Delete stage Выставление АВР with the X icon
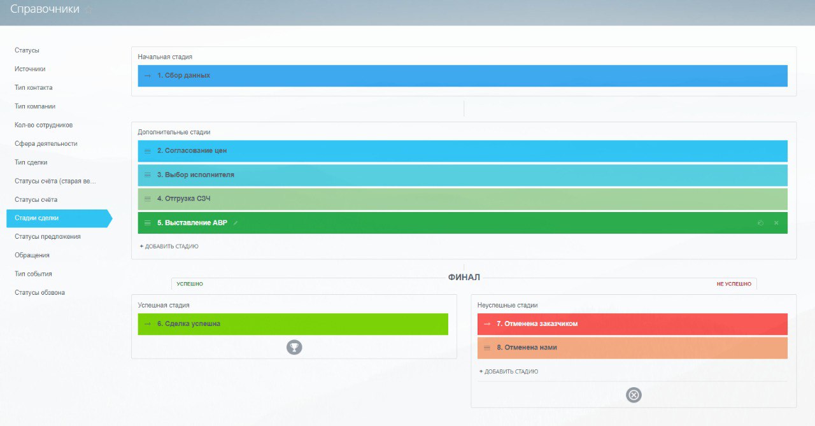The image size is (815, 426). (x=776, y=223)
